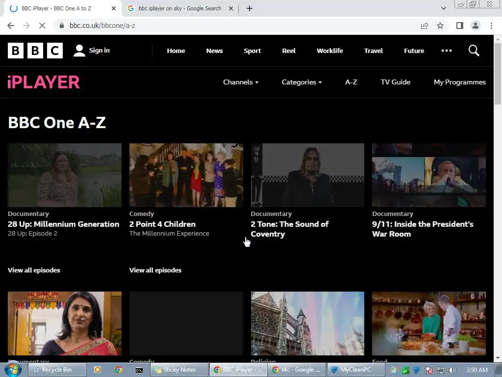The image size is (502, 377).
Task: Click the pinned Chrome taskbar icon
Action: click(x=119, y=370)
